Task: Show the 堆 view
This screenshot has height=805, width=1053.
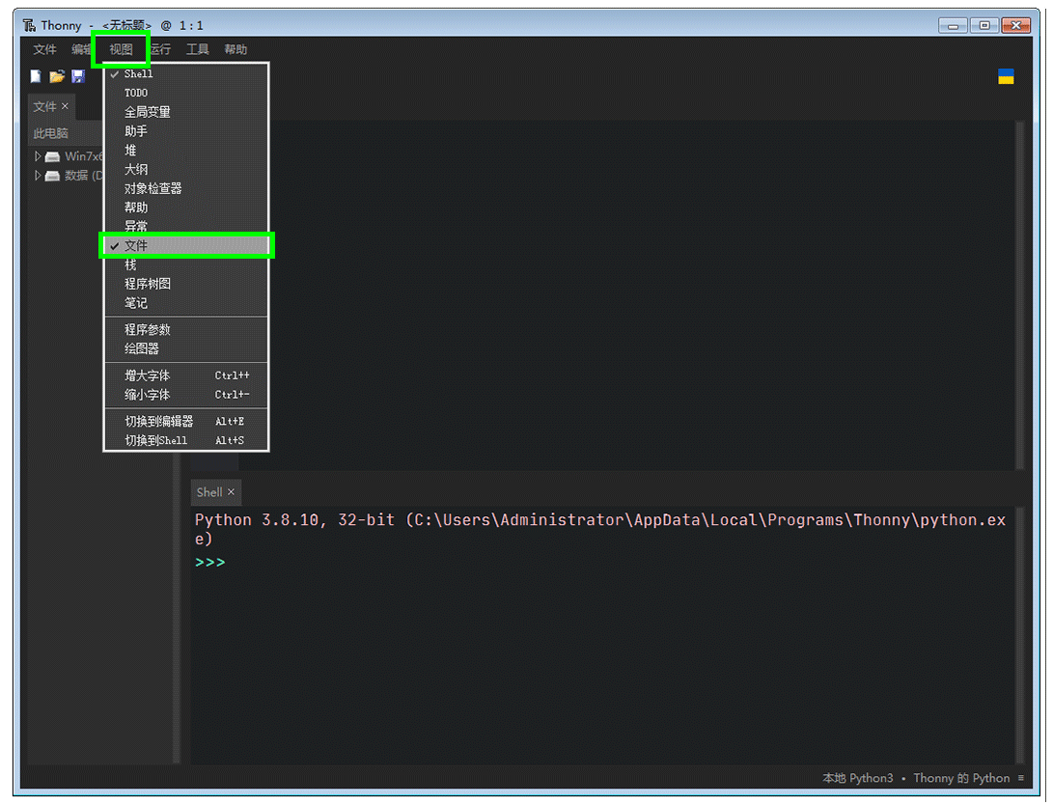Action: pos(186,151)
